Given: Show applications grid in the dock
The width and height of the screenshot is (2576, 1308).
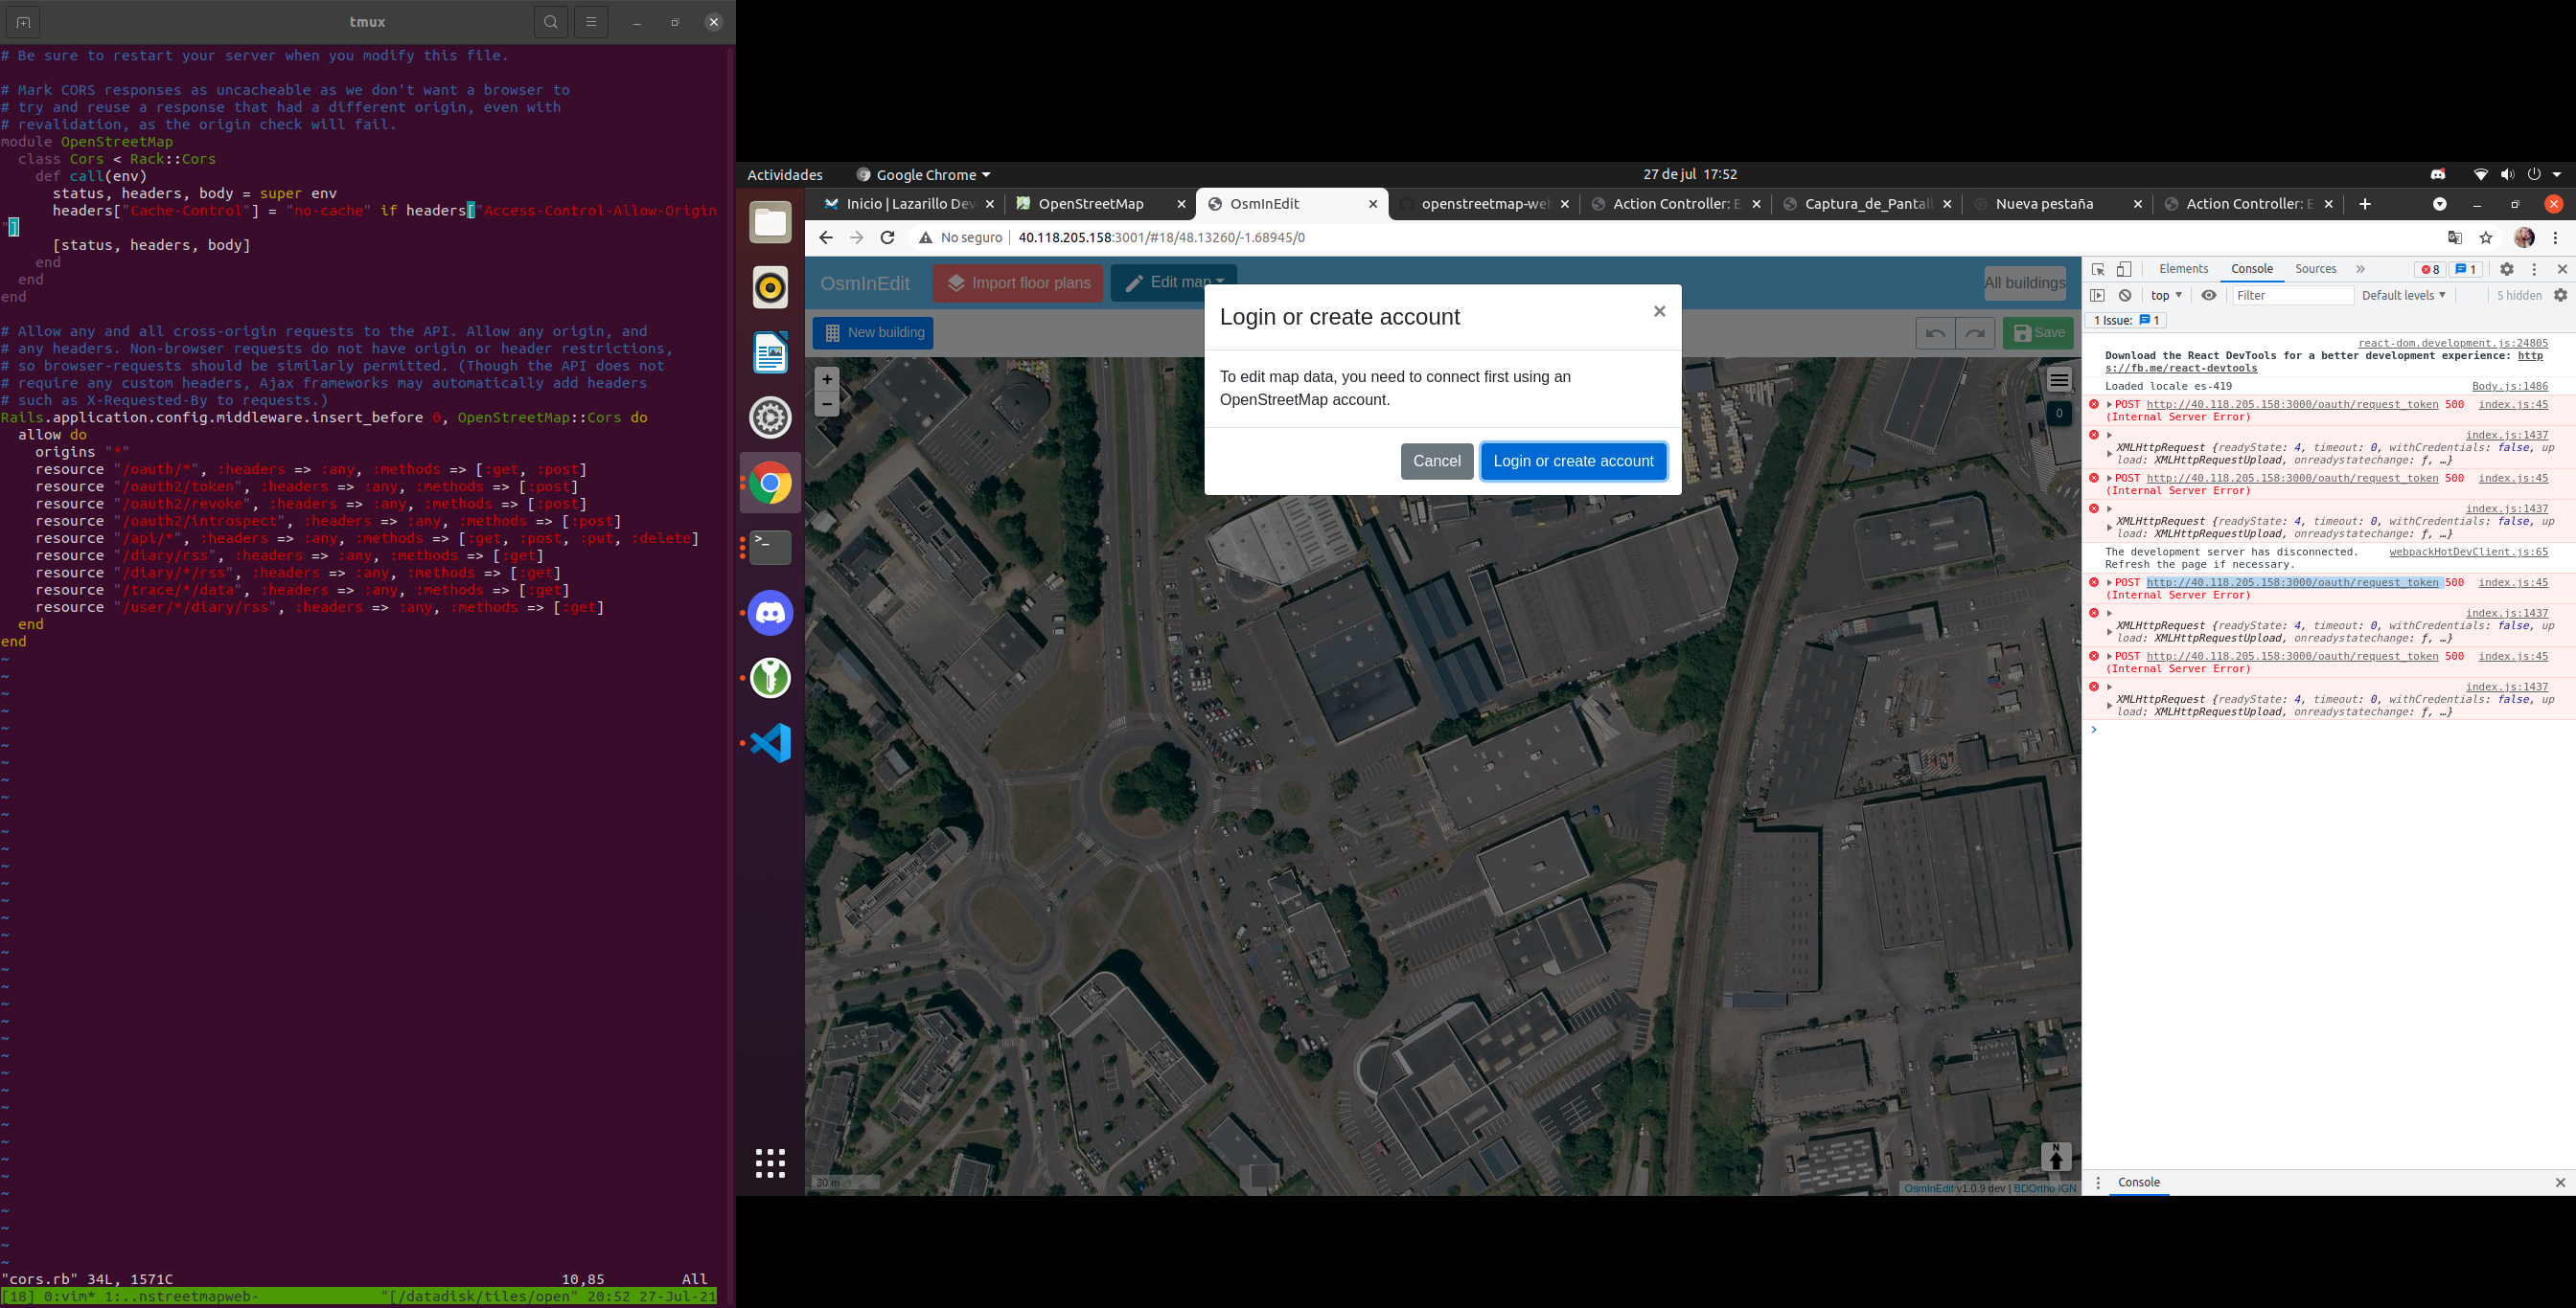Looking at the screenshot, I should pyautogui.click(x=770, y=1163).
